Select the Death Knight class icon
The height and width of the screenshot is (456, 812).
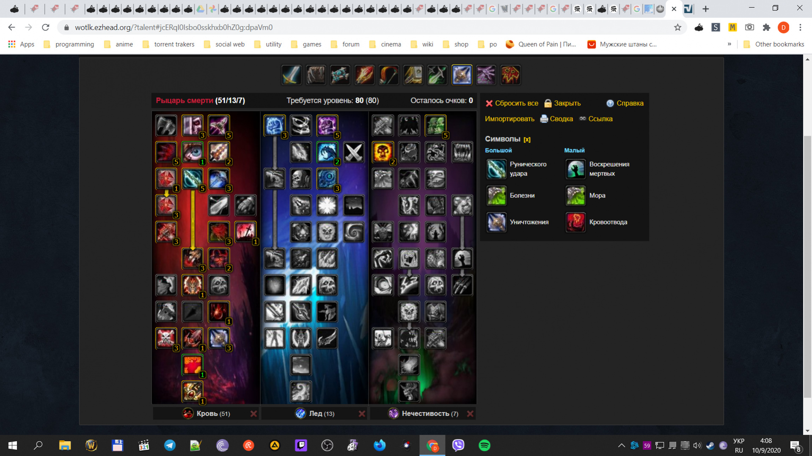pyautogui.click(x=462, y=75)
